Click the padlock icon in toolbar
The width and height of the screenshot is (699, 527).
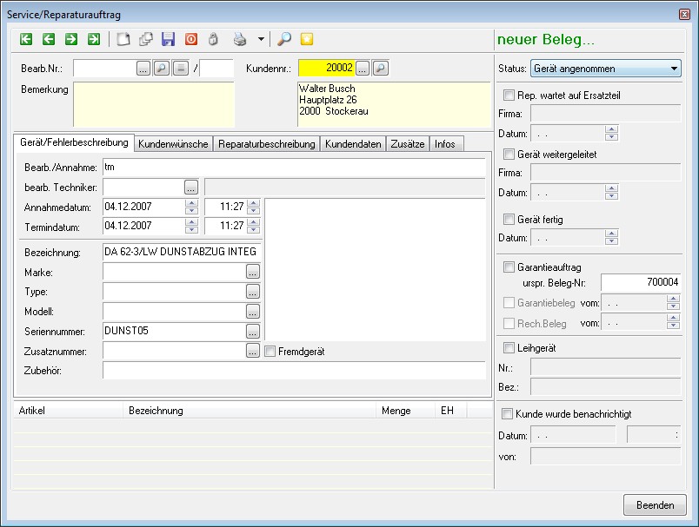[214, 39]
